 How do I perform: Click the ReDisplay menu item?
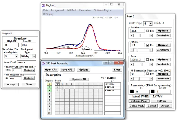(48, 14)
